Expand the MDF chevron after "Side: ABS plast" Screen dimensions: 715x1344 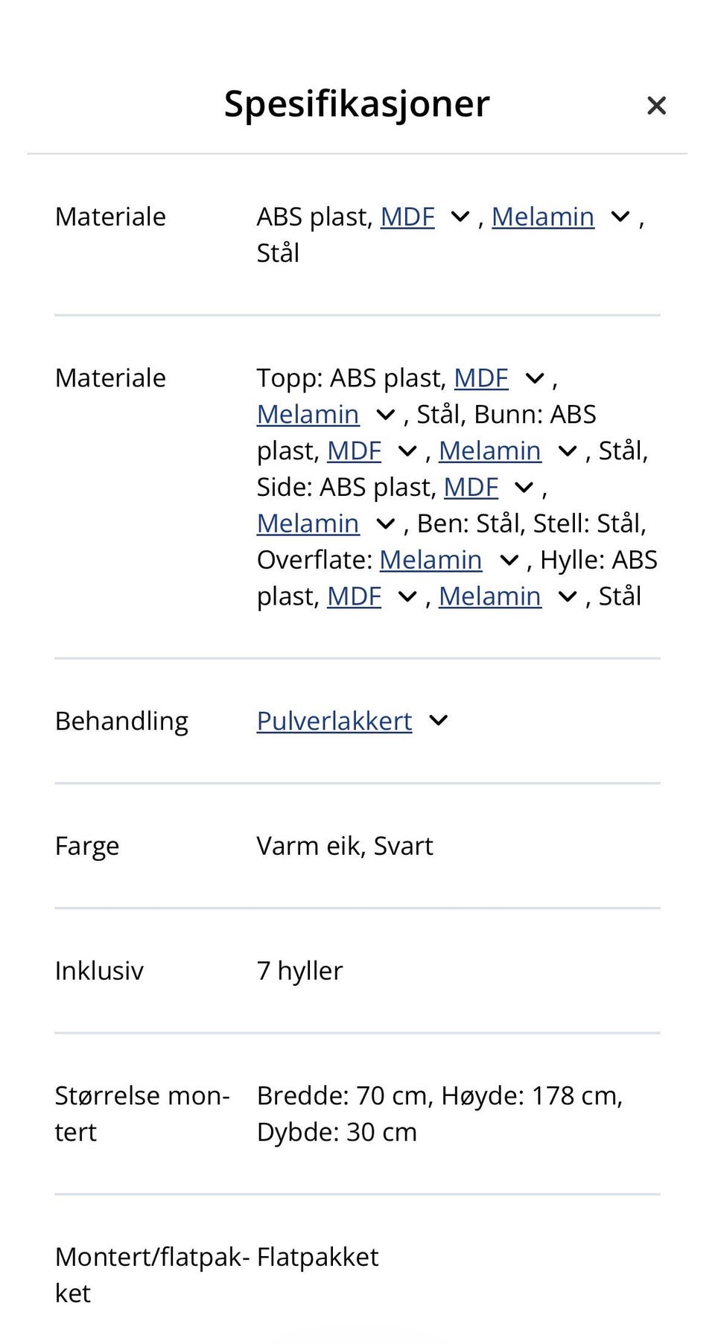(524, 486)
